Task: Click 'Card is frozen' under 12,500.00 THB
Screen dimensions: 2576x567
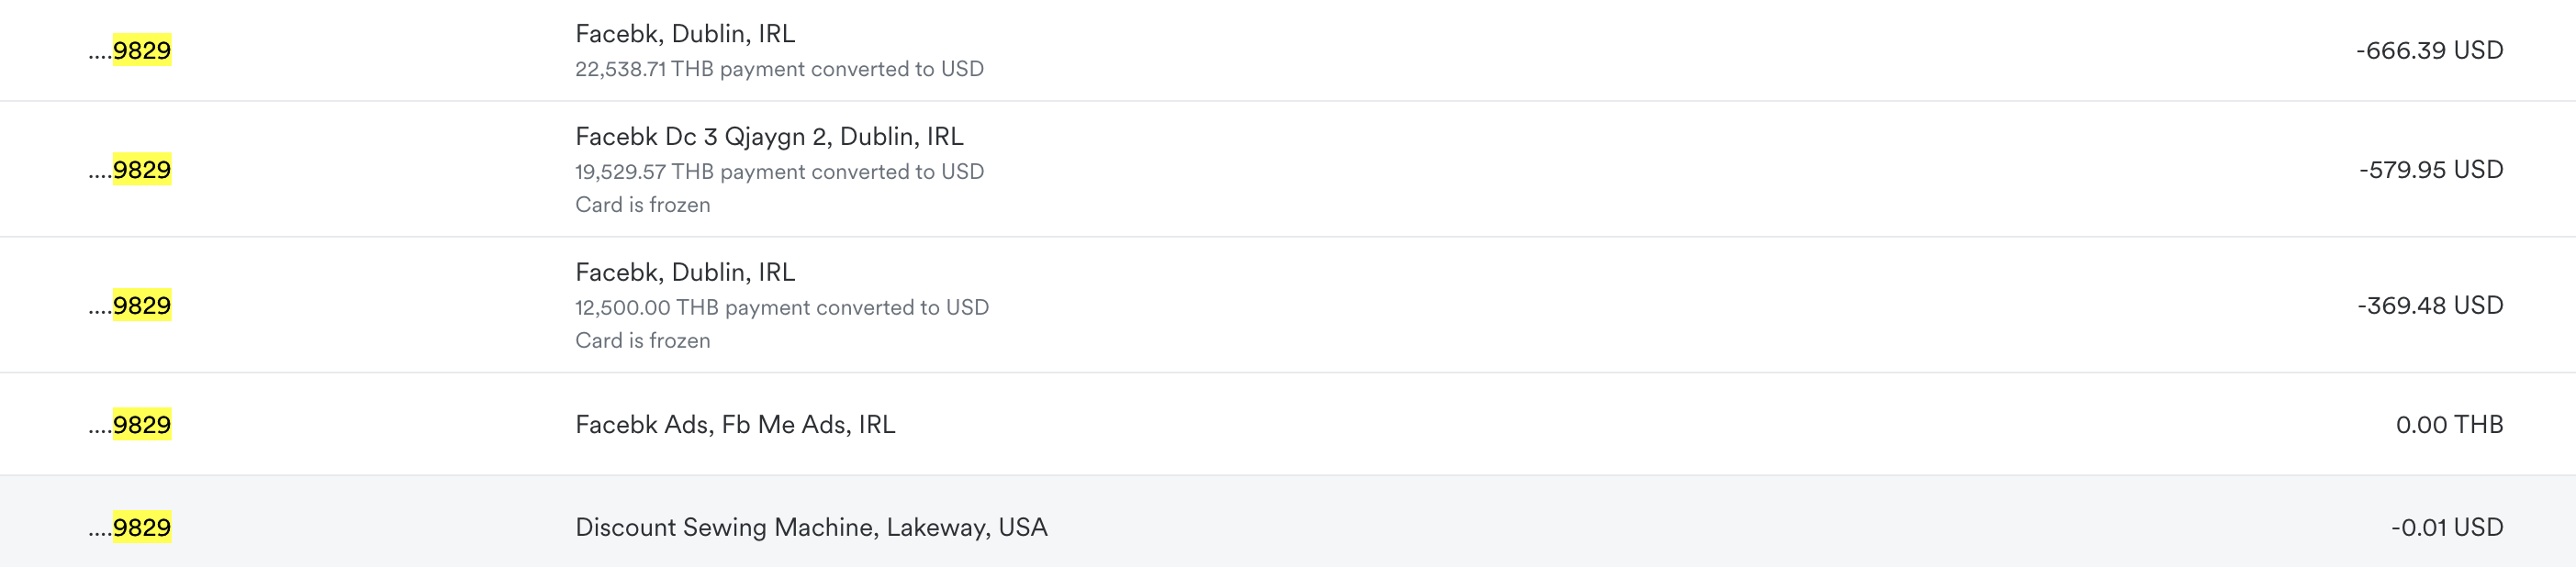Action: [643, 341]
